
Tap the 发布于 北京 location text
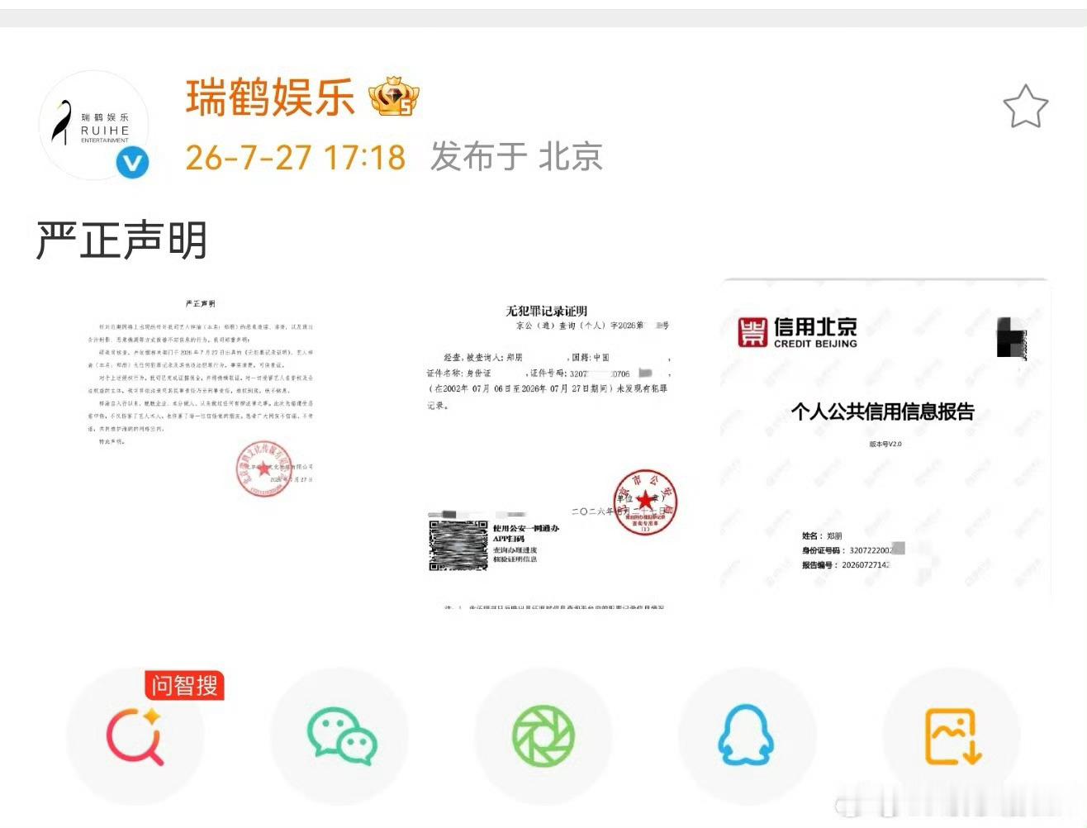[517, 157]
